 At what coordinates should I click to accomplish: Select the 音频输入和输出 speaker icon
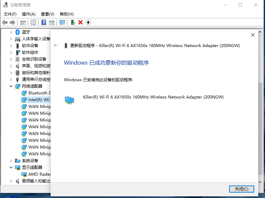(x=18, y=181)
